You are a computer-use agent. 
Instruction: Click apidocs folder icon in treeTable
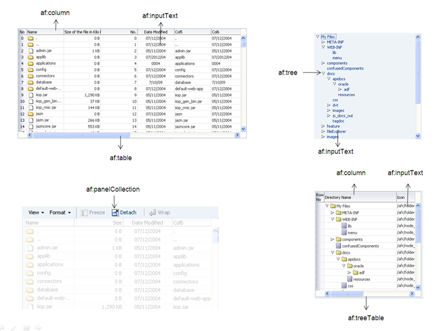point(344,259)
